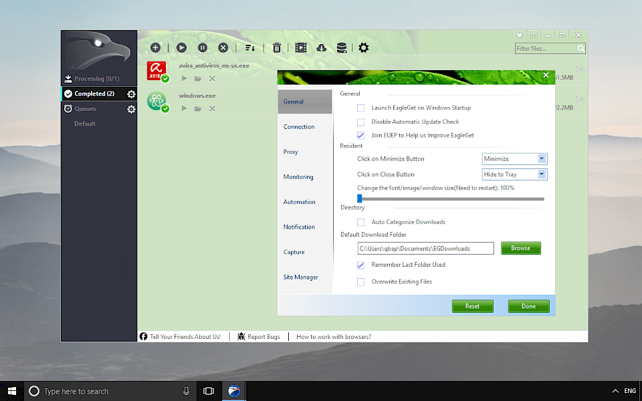Click Done to close settings

click(x=528, y=306)
